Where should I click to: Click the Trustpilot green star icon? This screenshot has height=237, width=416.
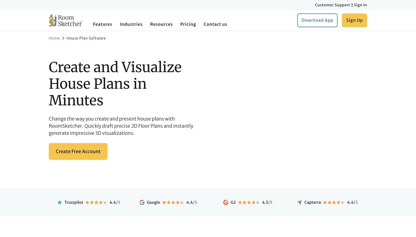(60, 202)
